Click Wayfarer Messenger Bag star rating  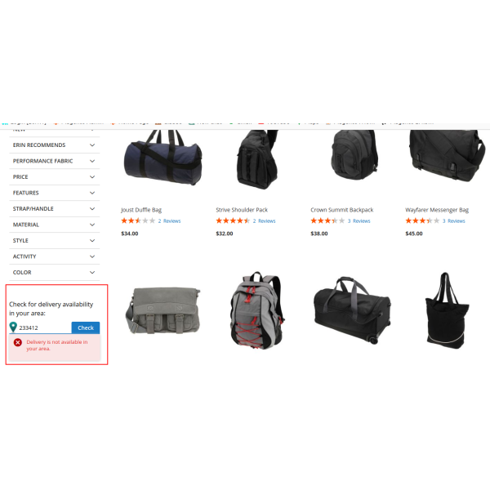point(422,221)
